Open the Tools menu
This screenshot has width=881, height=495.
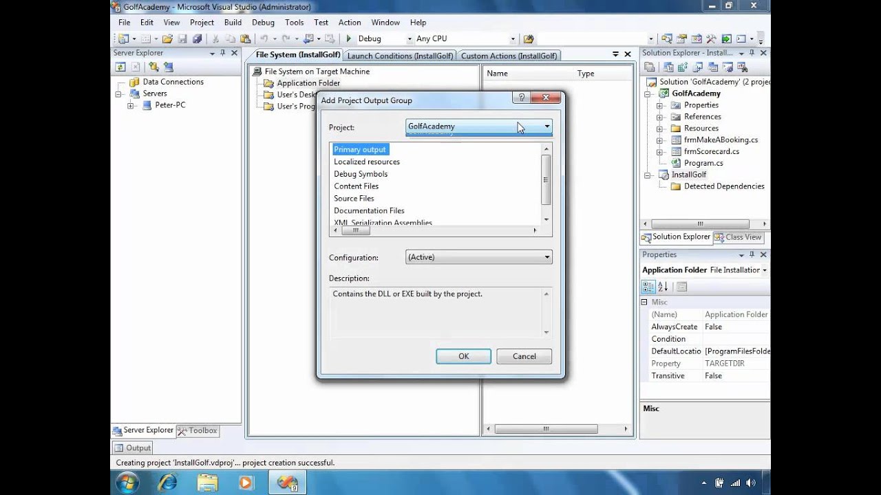[x=294, y=22]
